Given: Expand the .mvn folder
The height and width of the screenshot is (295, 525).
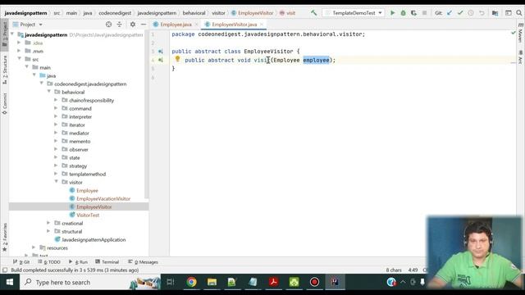Looking at the screenshot, I should pos(19,51).
